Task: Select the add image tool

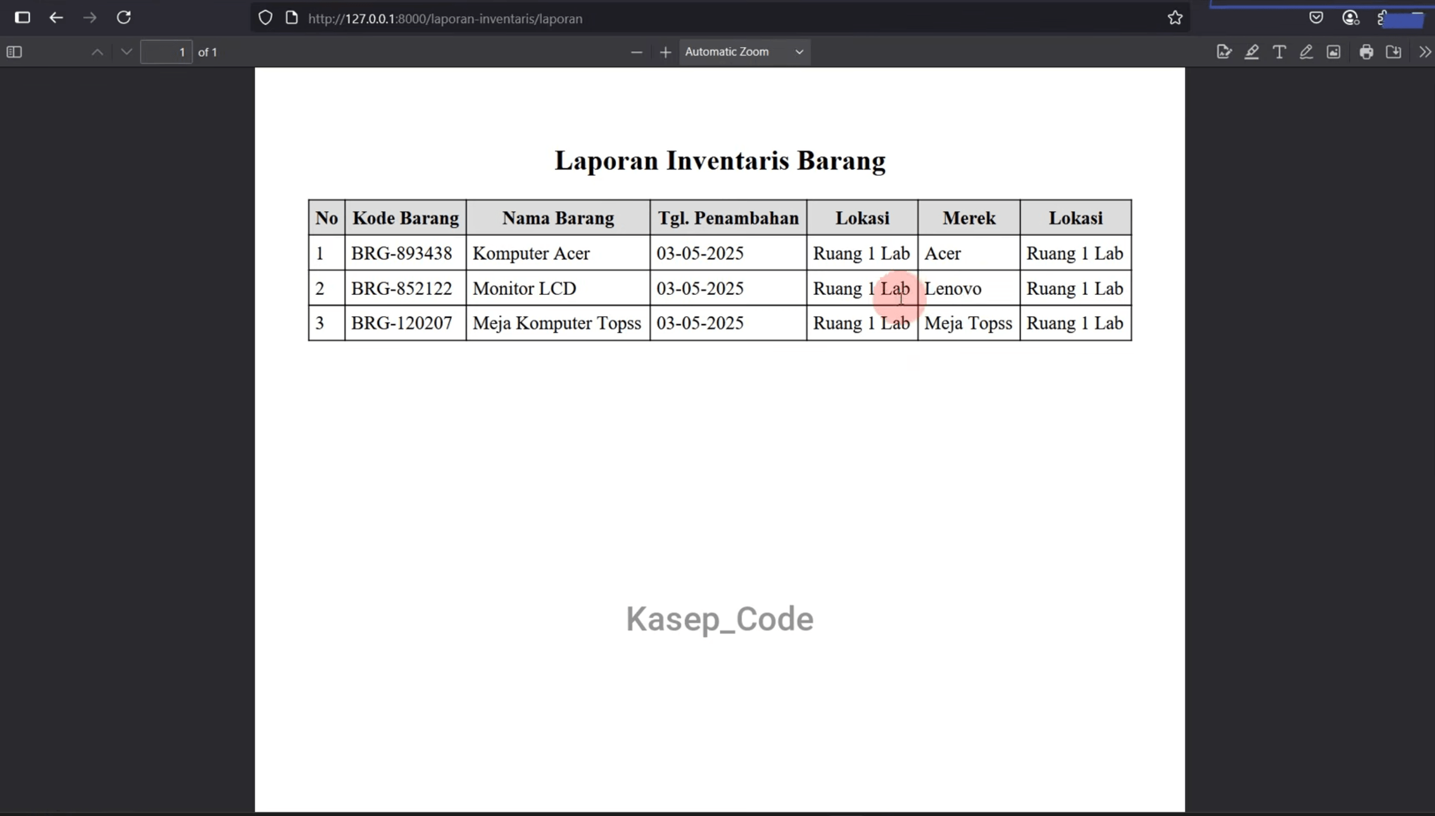Action: pyautogui.click(x=1333, y=52)
